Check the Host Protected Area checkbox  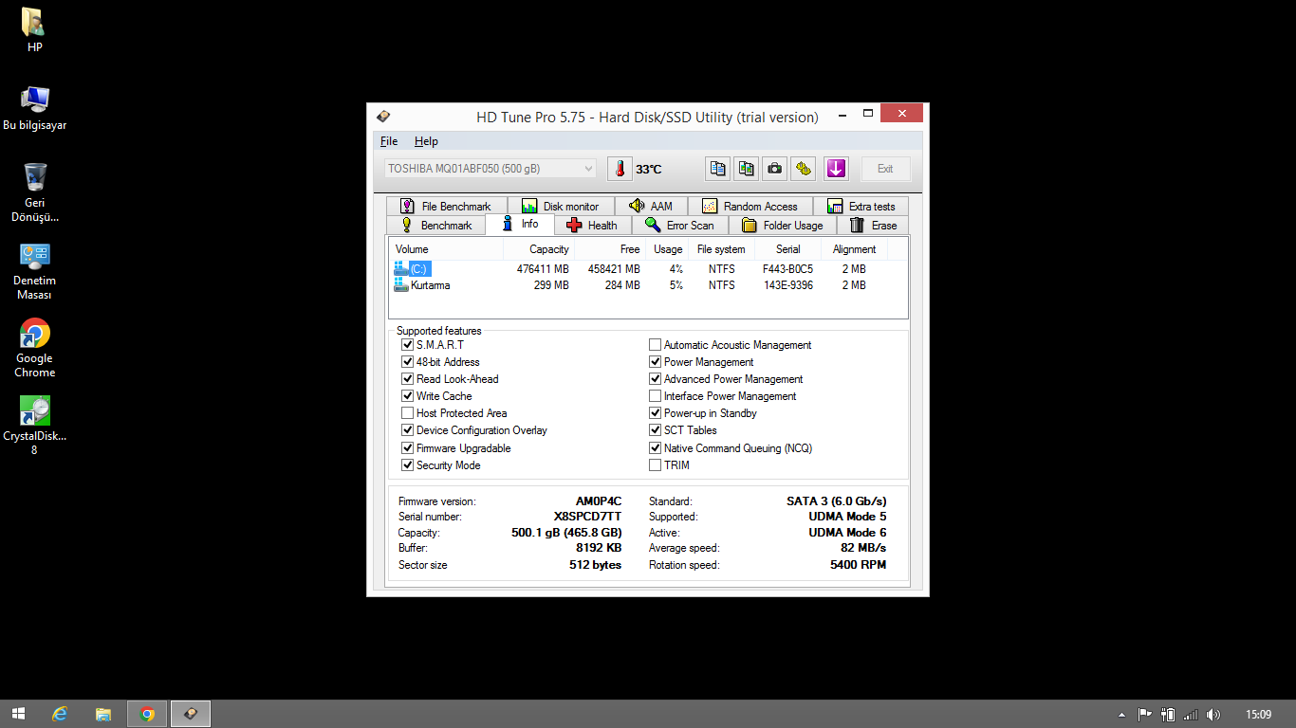coord(407,413)
